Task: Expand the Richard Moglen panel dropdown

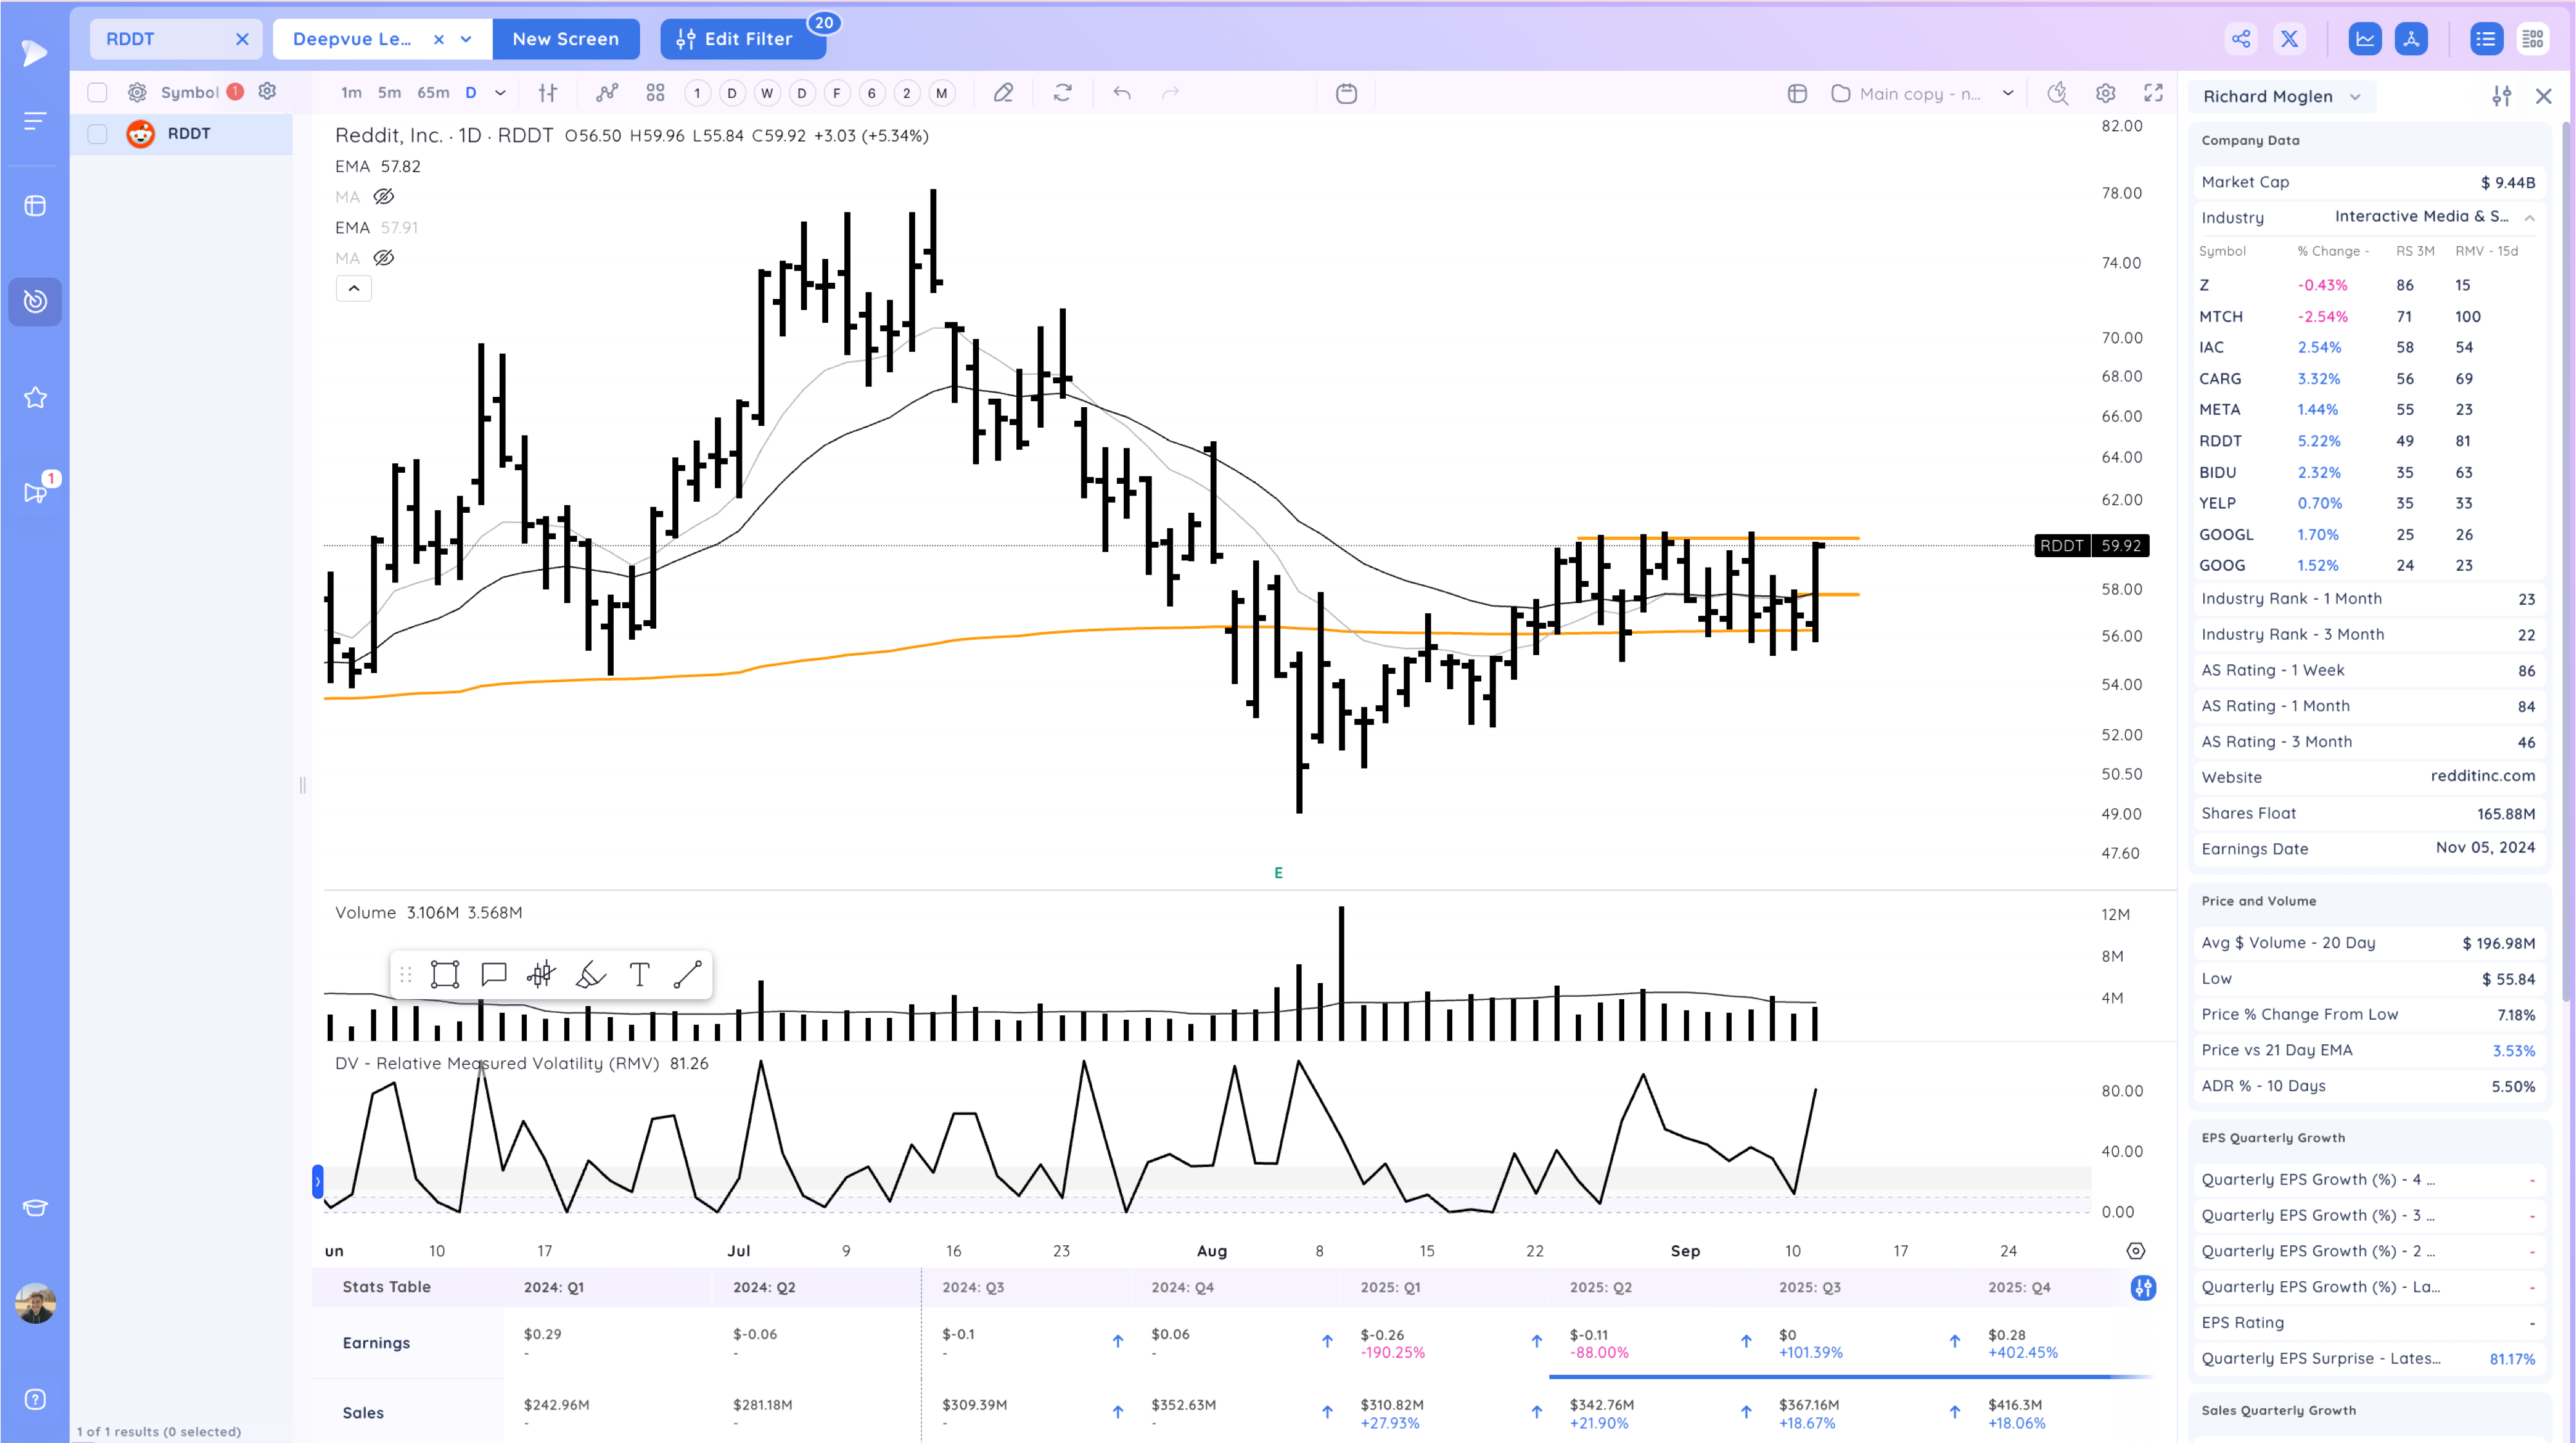Action: pos(2355,97)
